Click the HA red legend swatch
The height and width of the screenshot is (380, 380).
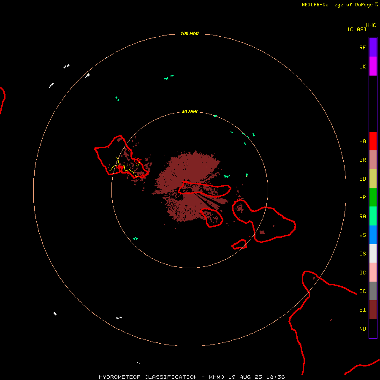pyautogui.click(x=373, y=141)
